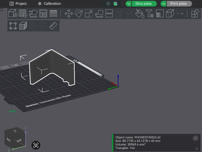Open the Calibration tab

coord(49,4)
